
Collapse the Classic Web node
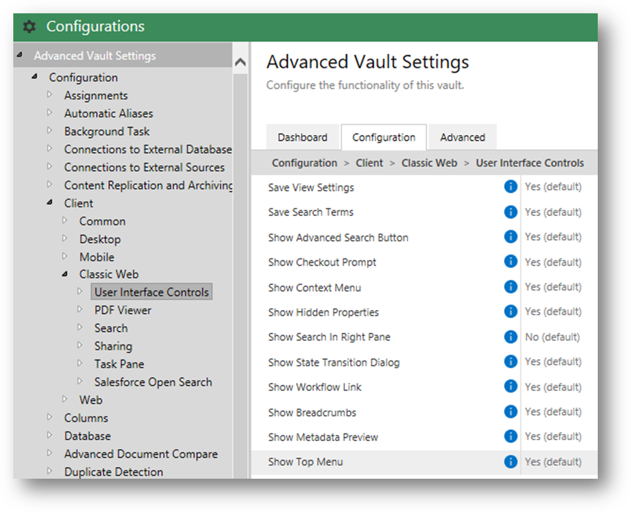pos(65,274)
